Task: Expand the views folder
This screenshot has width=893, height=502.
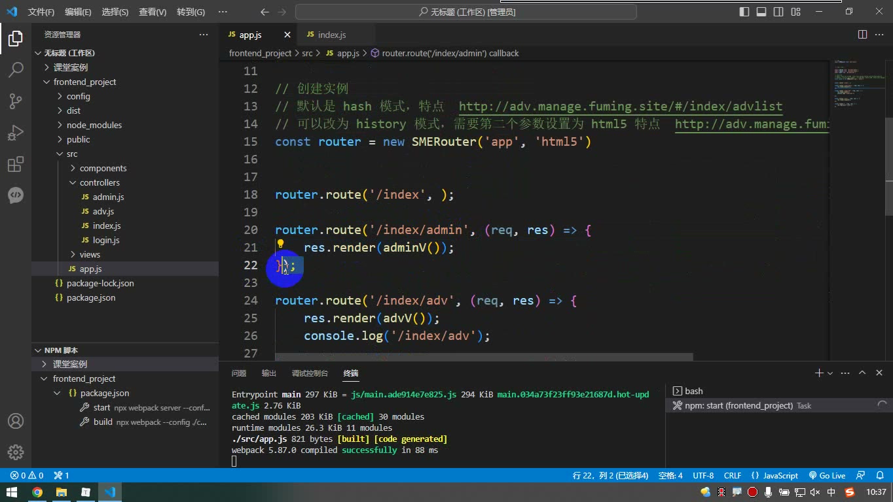Action: click(90, 254)
